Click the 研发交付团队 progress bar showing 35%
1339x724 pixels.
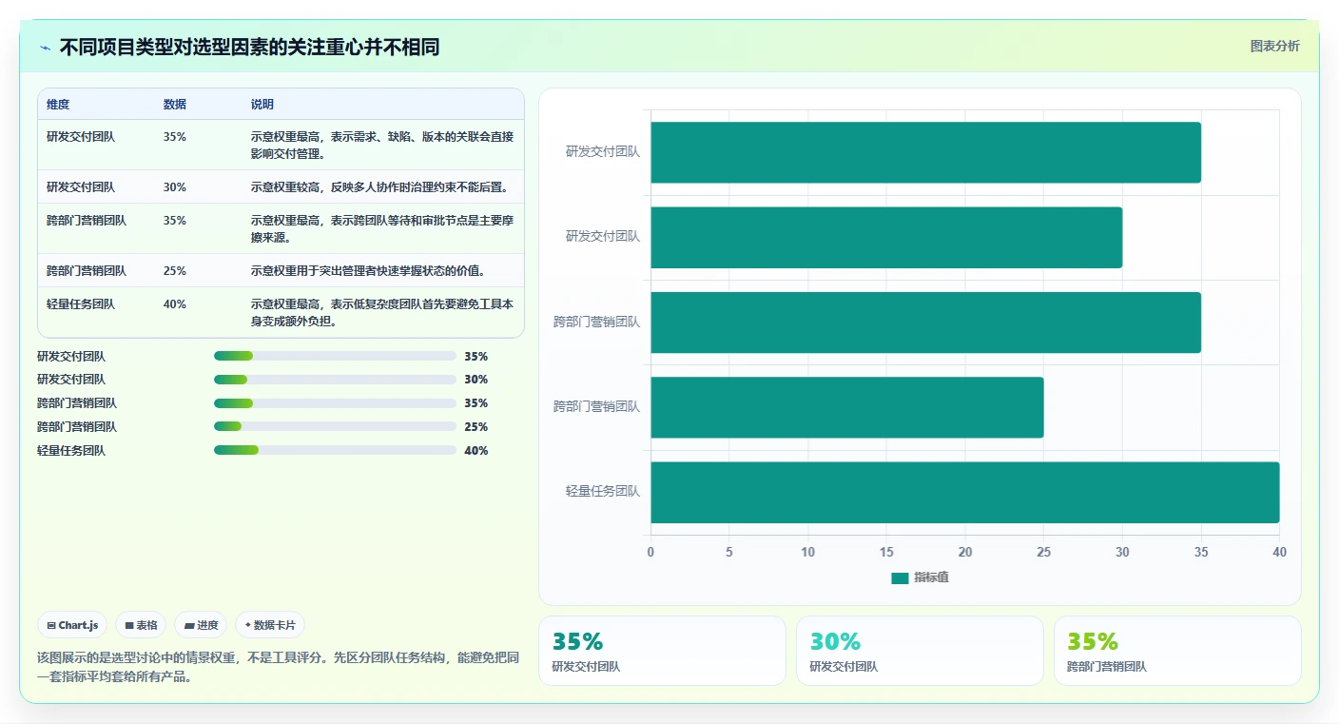336,356
